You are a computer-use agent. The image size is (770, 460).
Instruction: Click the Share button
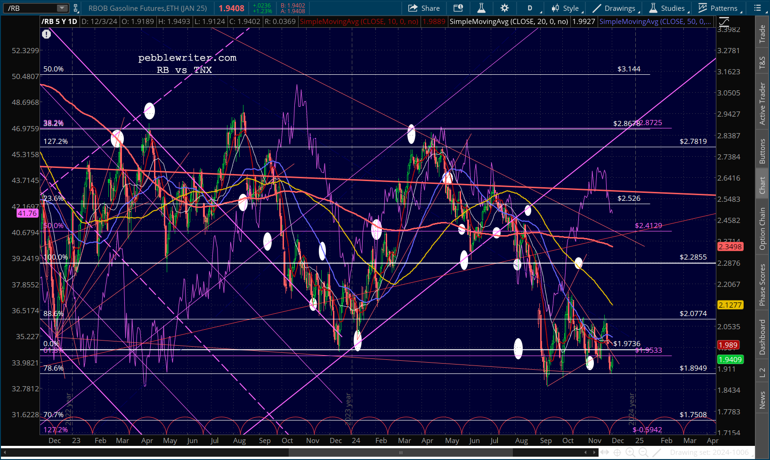pos(424,8)
